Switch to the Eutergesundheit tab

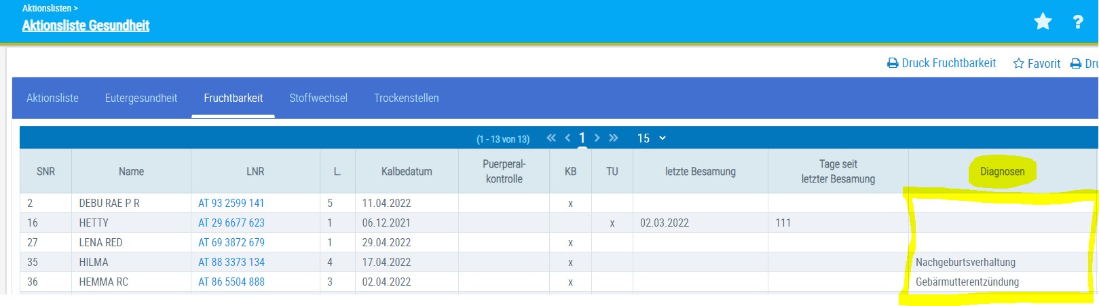(x=141, y=98)
